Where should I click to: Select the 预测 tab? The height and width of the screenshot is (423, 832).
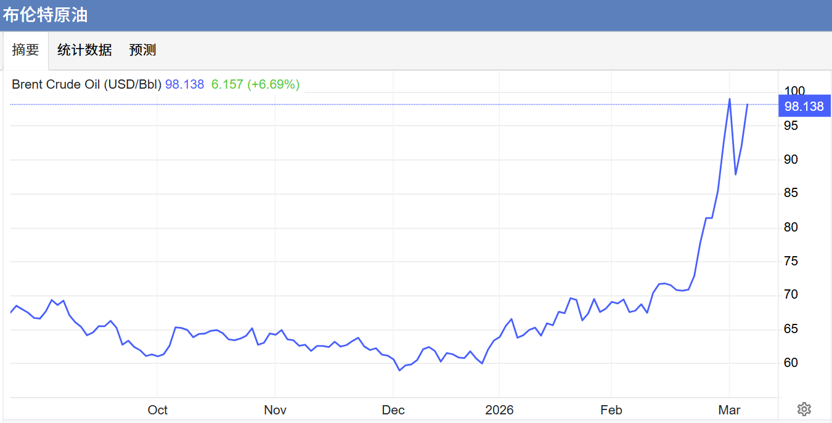(142, 50)
